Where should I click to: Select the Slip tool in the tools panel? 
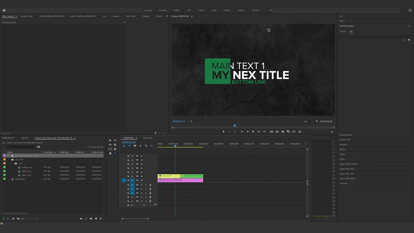110,149
